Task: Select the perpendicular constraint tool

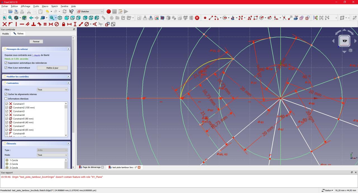Action: (34, 24)
